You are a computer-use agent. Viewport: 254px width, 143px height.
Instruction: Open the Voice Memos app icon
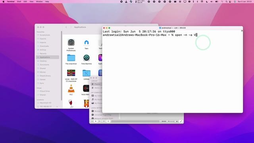86,89
